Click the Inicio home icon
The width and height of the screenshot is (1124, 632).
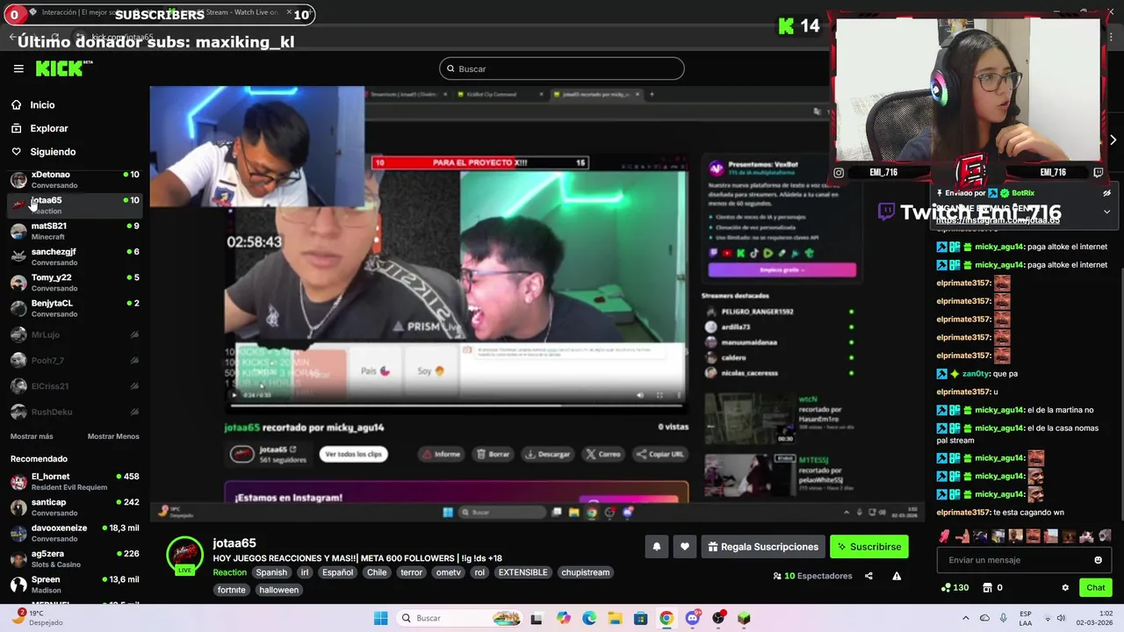pyautogui.click(x=16, y=105)
